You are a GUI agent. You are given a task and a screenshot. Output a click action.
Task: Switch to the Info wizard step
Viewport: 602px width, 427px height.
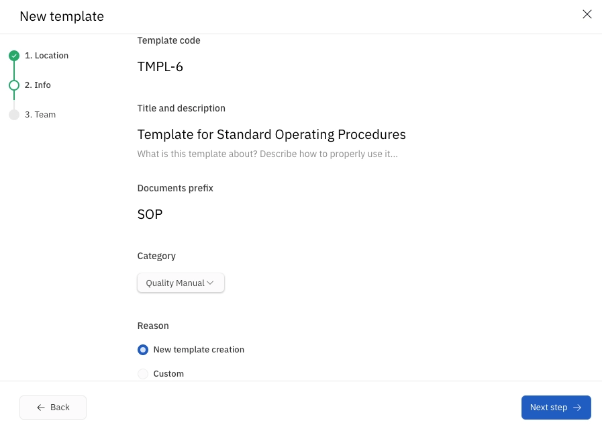(x=37, y=85)
